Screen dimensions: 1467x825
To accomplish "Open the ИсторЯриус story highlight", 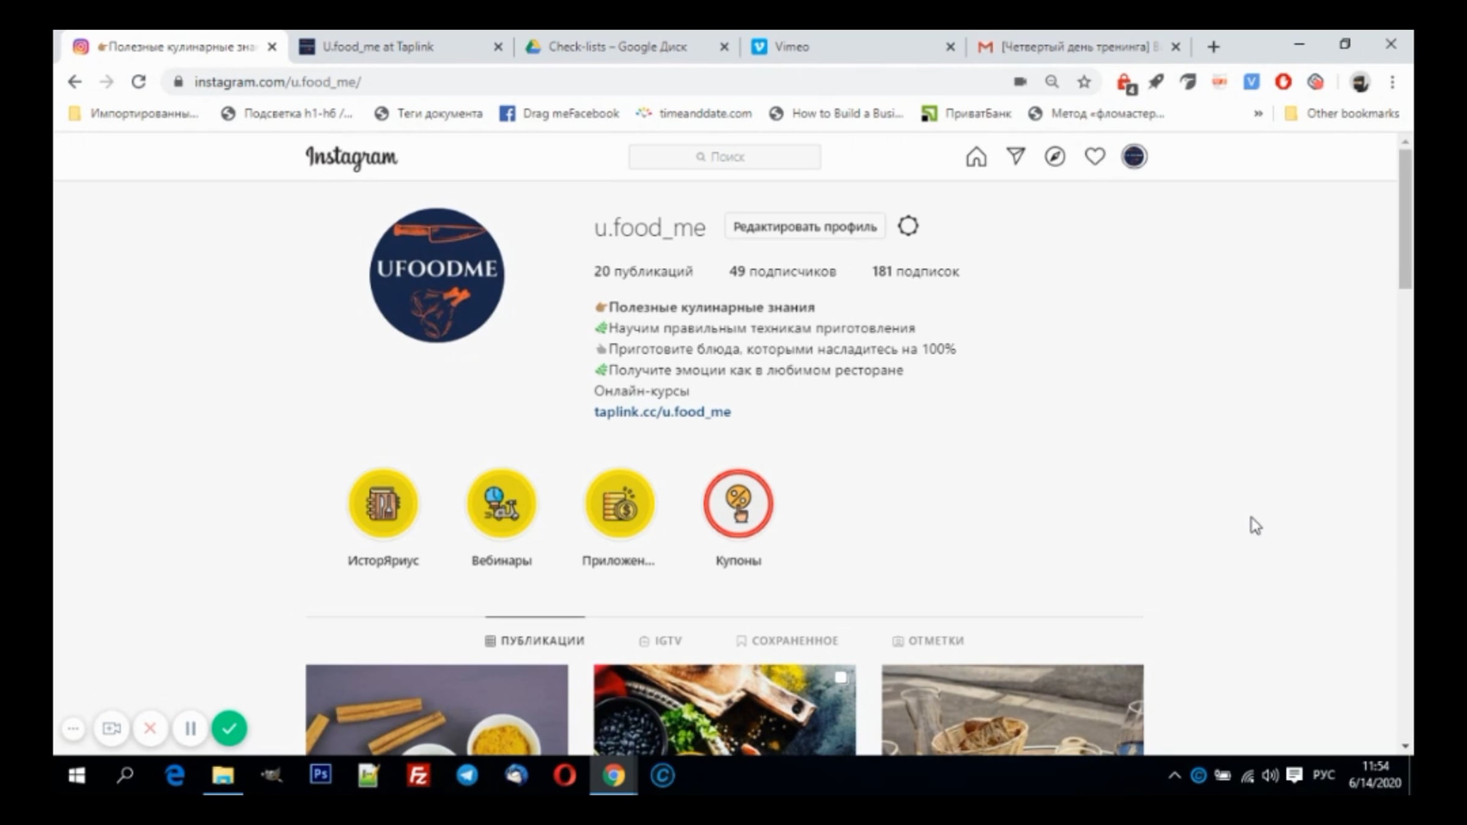I will coord(383,504).
